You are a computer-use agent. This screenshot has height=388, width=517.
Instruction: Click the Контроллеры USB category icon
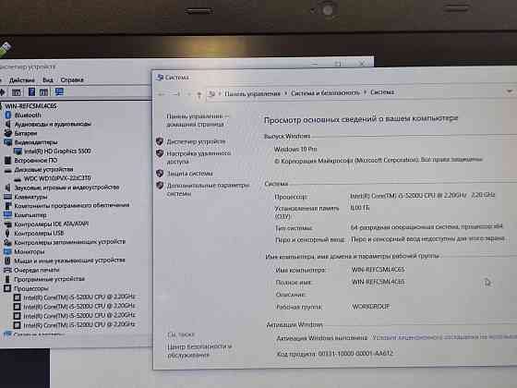click(8, 233)
